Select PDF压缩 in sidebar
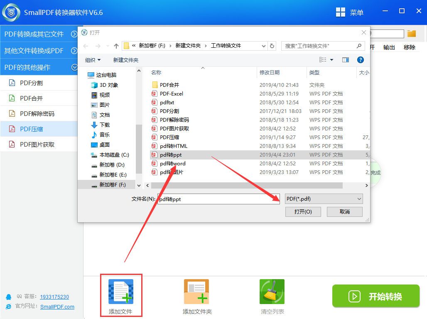 pos(39,129)
